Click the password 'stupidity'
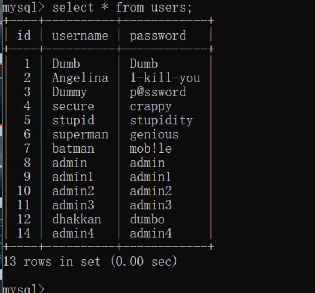Image resolution: width=315 pixels, height=293 pixels. (x=161, y=120)
